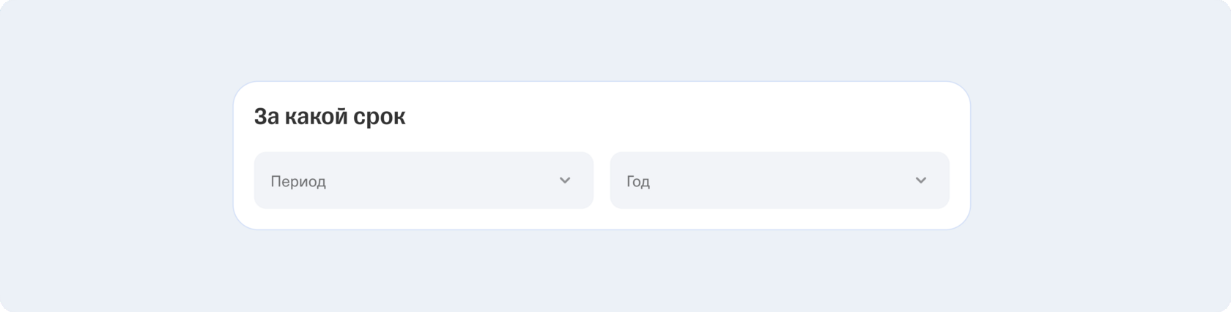This screenshot has height=312, width=1231.
Task: Open the Год dropdown
Action: (779, 180)
